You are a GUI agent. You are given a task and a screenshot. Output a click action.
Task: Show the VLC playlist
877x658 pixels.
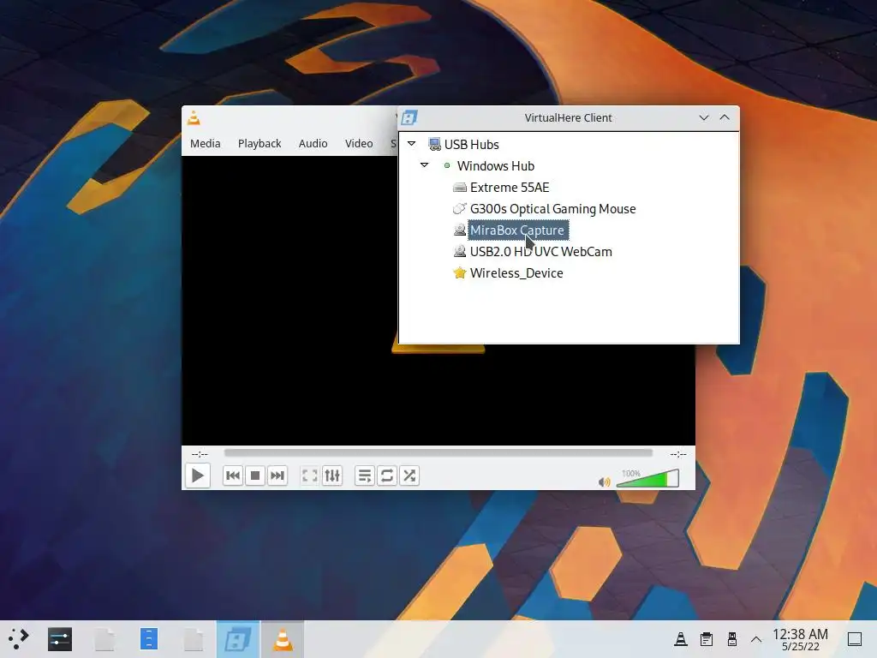(365, 476)
